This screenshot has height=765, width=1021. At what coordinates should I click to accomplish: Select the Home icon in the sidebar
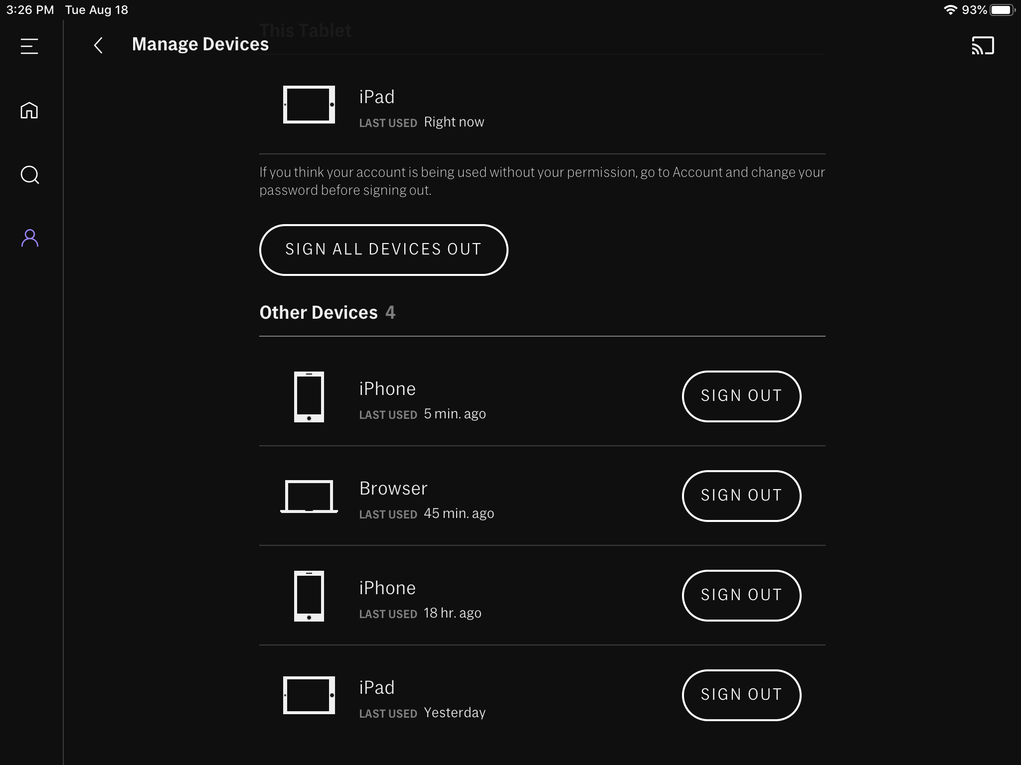[29, 111]
